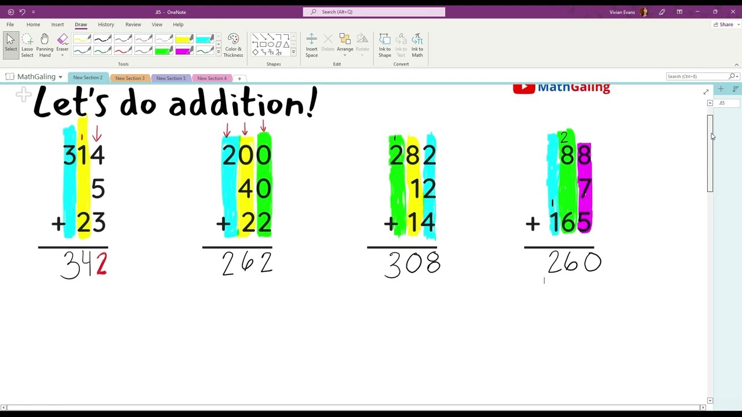This screenshot has width=742, height=417.
Task: Open the Eraser options dropdown
Action: [x=62, y=54]
